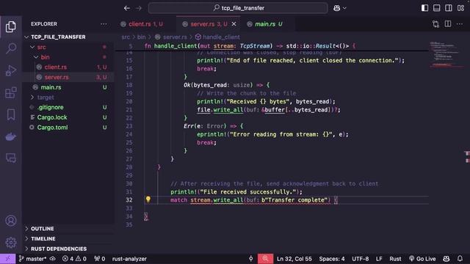Open the Accounts menu
This screenshot has width=470, height=264.
pyautogui.click(x=11, y=221)
